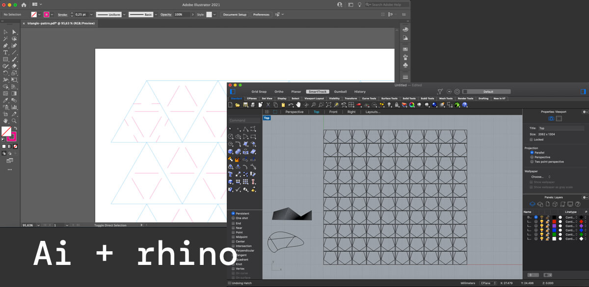
Task: Select the Paintbrush tool in Illustrator
Action: 14,59
